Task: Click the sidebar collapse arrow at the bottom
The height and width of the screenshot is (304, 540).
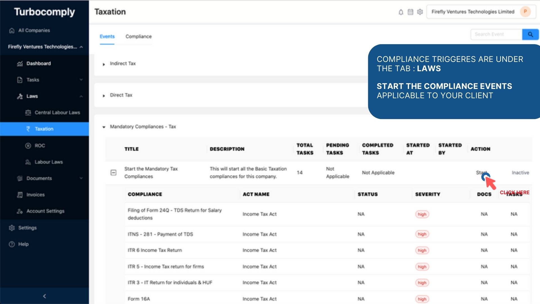Action: (x=44, y=296)
